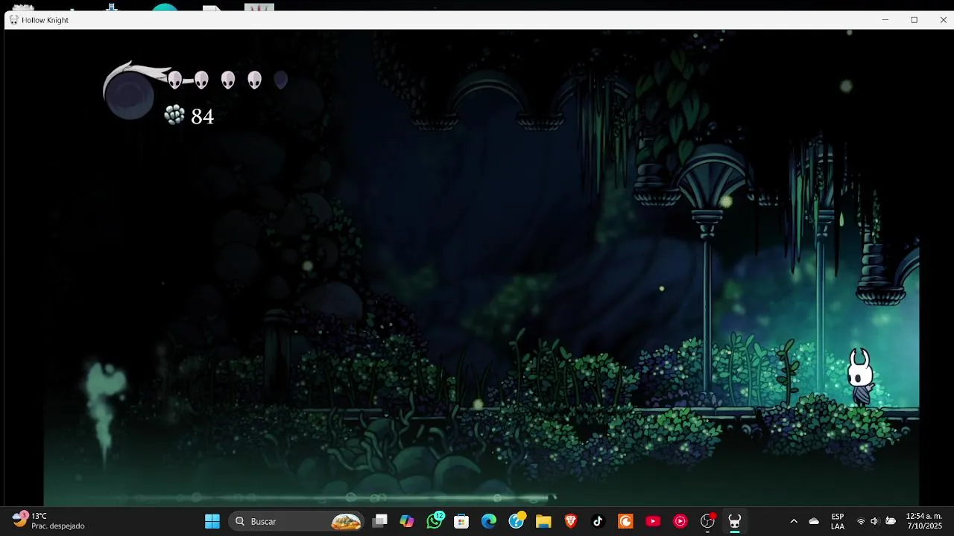
Task: Click the battery status tray icon
Action: coord(890,521)
